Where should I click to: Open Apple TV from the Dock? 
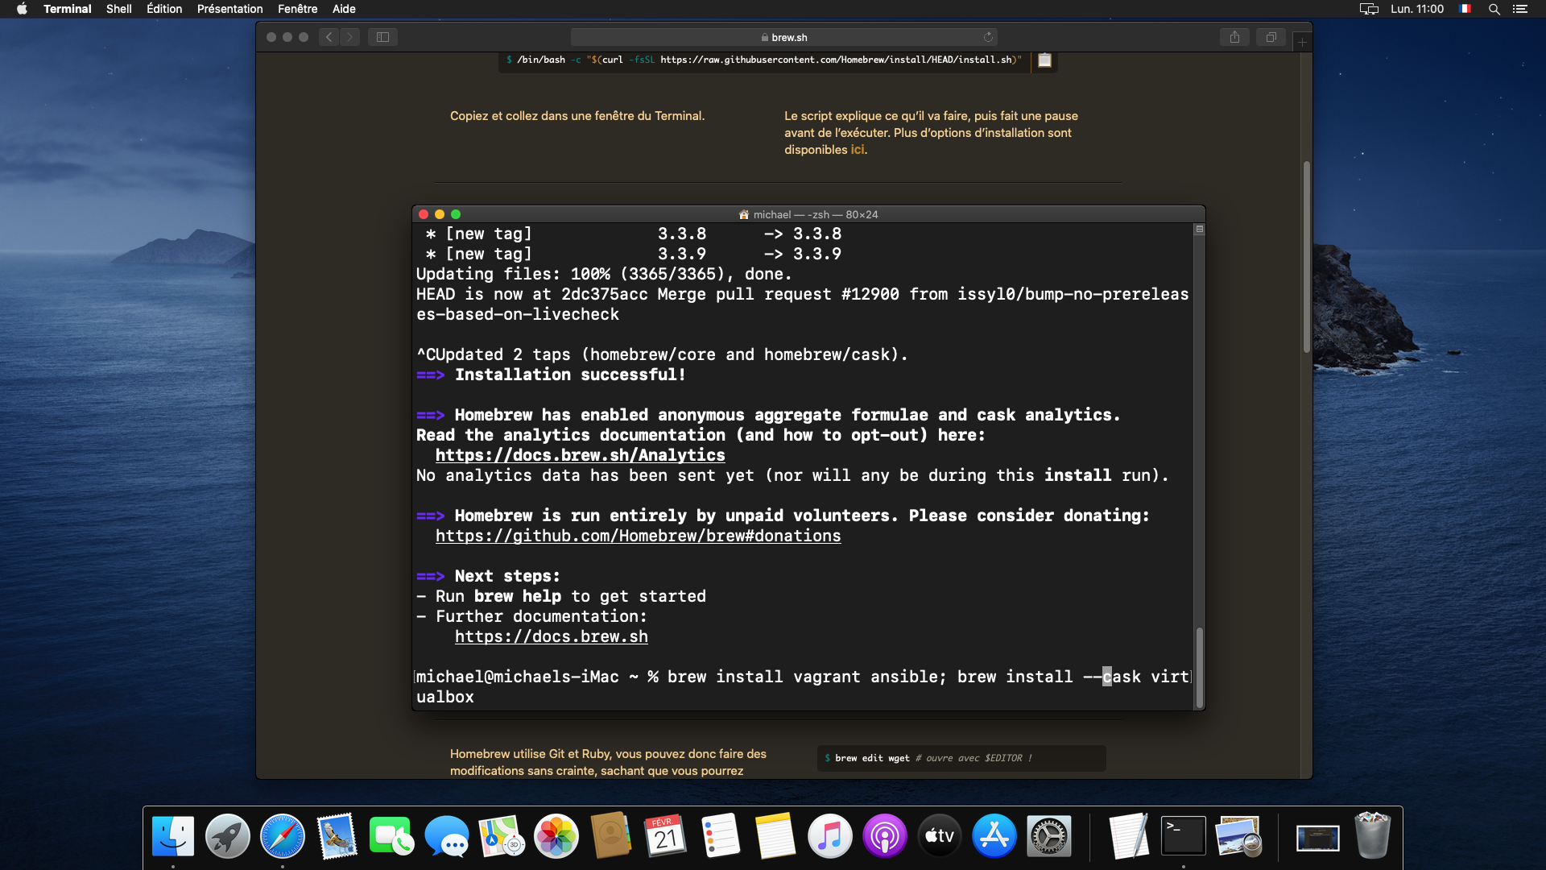[x=940, y=836]
